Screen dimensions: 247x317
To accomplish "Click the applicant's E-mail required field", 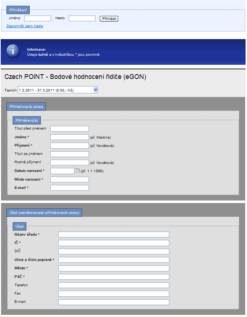I will click(x=69, y=188).
